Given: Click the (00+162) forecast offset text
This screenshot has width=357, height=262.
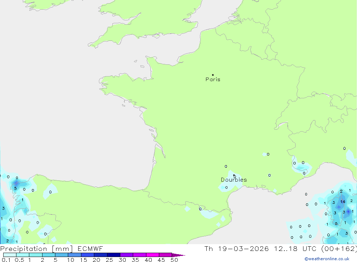Looking at the screenshot, I should (x=339, y=248).
